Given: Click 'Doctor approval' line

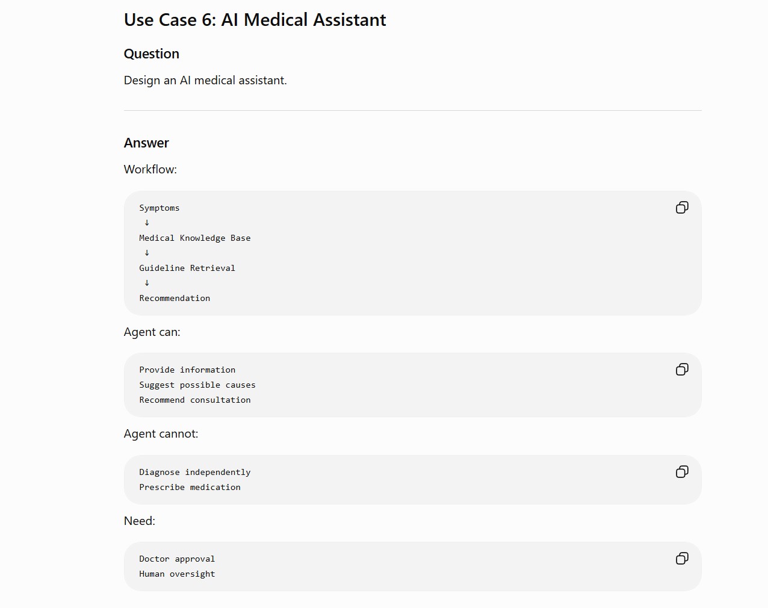Looking at the screenshot, I should 177,559.
